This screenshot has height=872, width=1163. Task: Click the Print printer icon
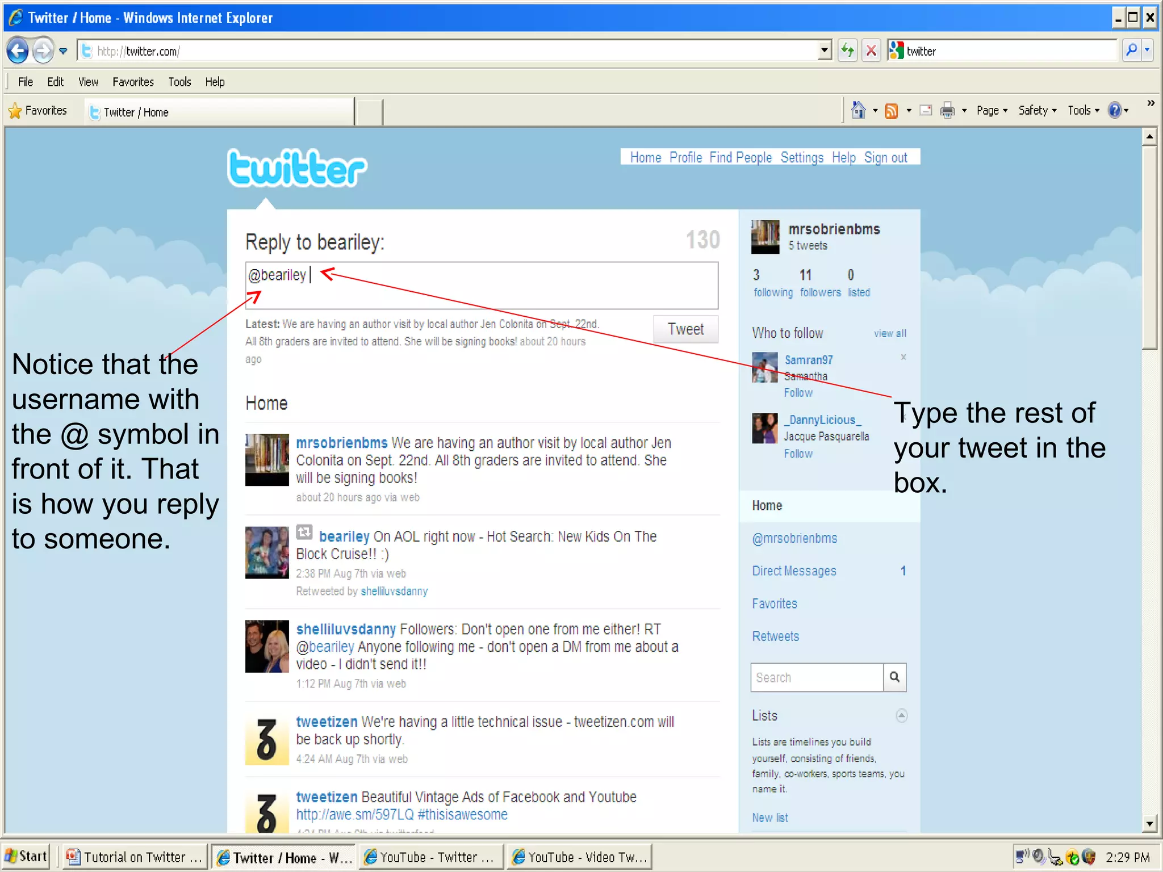coord(947,111)
